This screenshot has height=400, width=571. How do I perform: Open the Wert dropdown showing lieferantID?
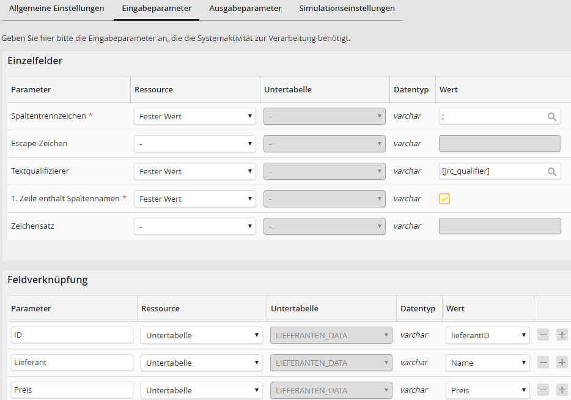(x=487, y=335)
